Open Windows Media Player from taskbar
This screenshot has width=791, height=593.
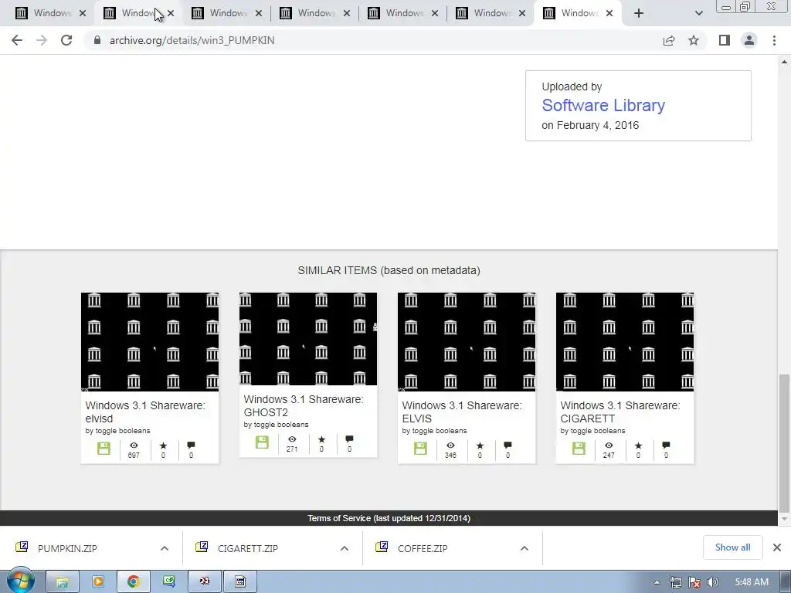(98, 582)
